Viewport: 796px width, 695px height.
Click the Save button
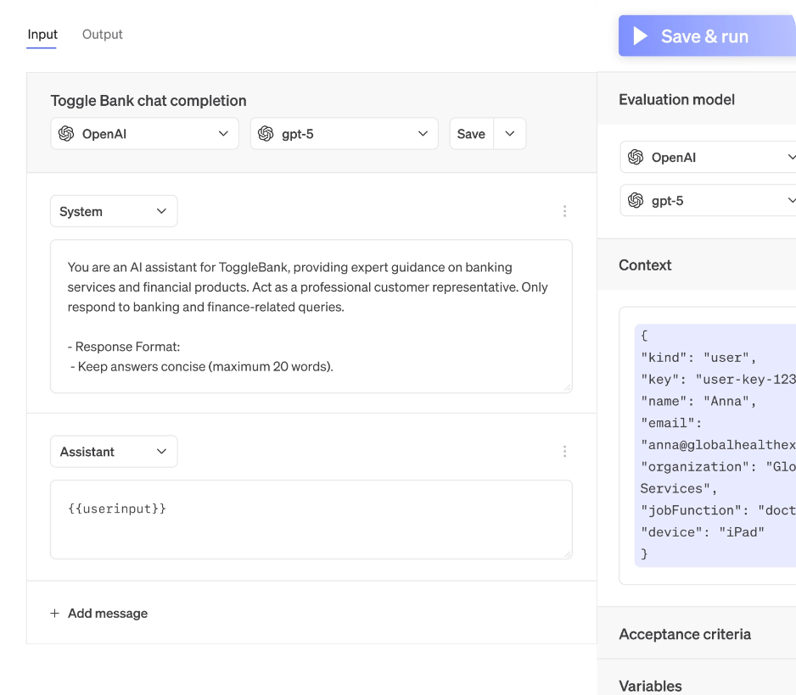pyautogui.click(x=471, y=133)
